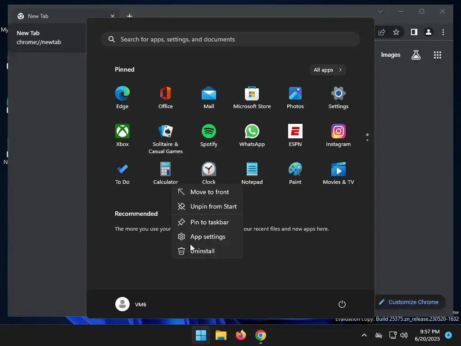Open the notification count badge
Screen dimensions: 461x346
448,335
